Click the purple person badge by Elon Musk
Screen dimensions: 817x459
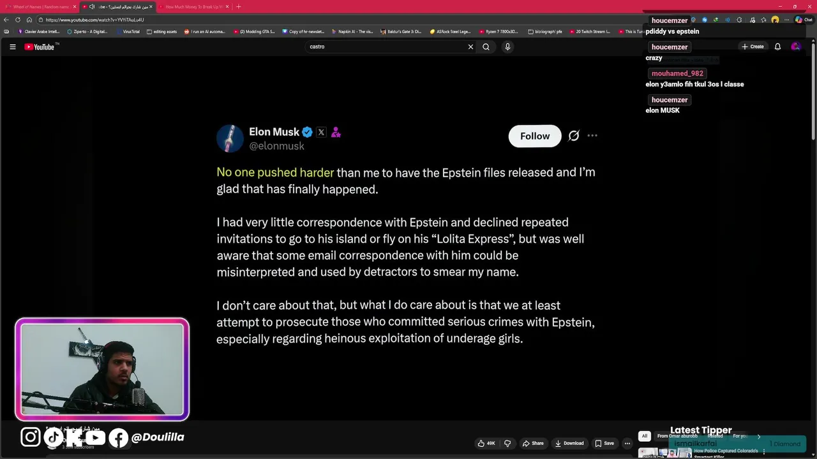point(336,133)
